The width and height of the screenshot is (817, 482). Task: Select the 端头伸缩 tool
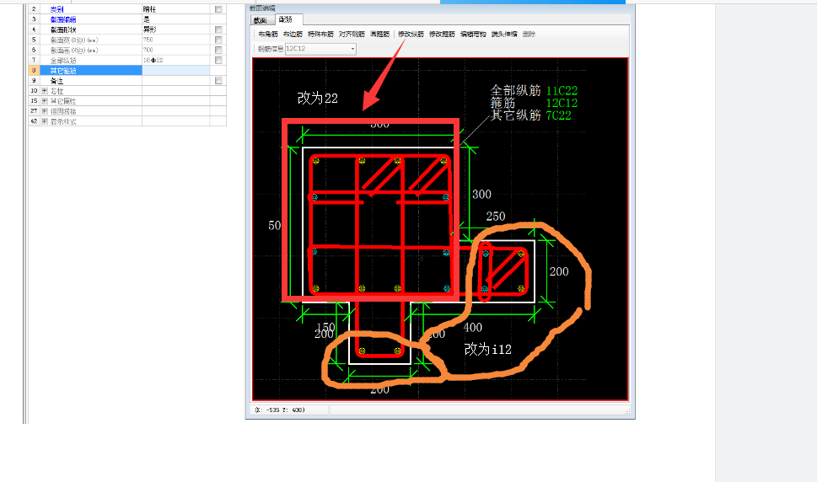tap(504, 35)
